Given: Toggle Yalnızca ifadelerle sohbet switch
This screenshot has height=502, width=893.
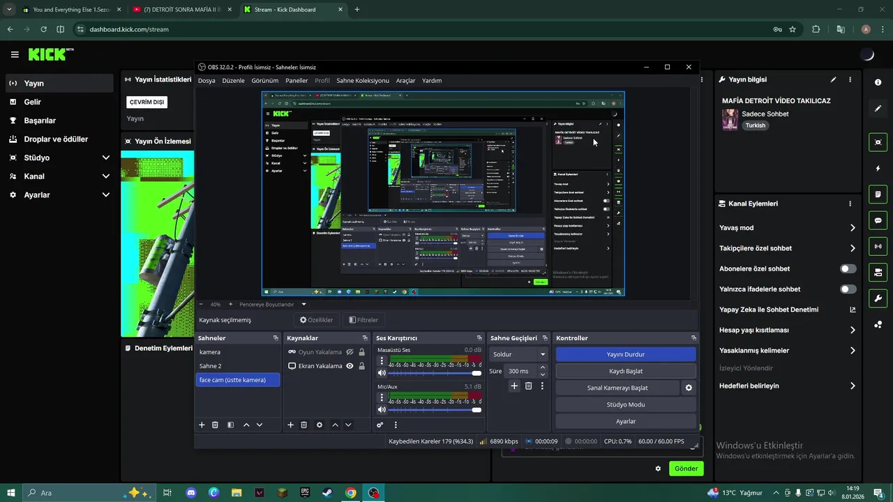Looking at the screenshot, I should pos(848,289).
